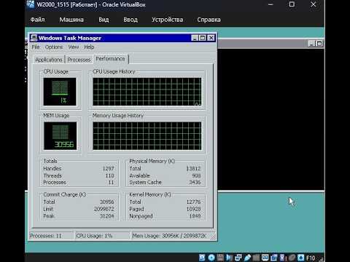This screenshot has height=262, width=350.
Task: Click Kernel Memory Nonpaged value 1848
Action: click(195, 216)
